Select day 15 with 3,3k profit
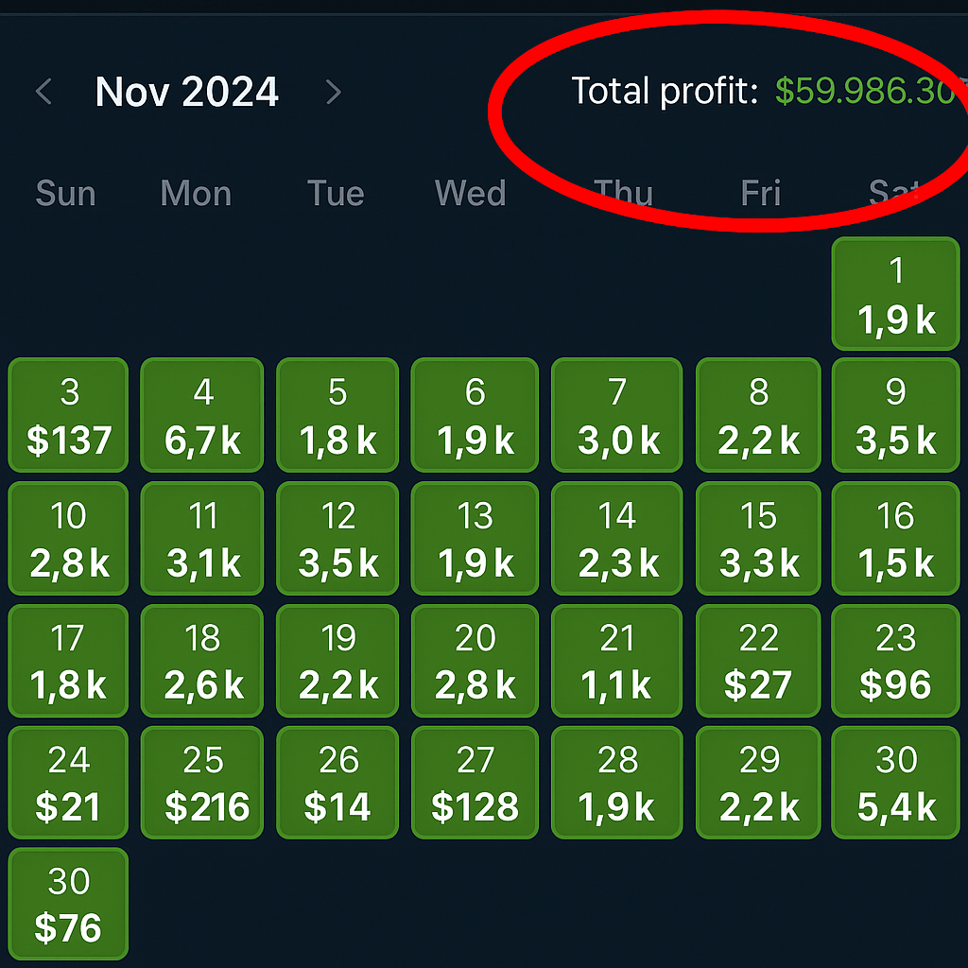The height and width of the screenshot is (968, 968). pyautogui.click(x=758, y=539)
